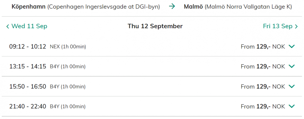Viewport: 304px width, 119px height.
Task: Click the right chevron beside Fri 13 Sep
Action: coord(296,26)
